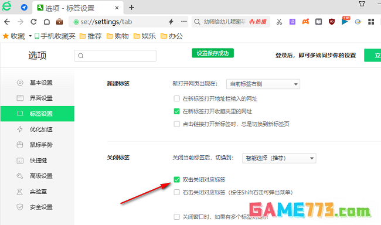
Task: Click the 关闭标签 section heading
Action: (118, 158)
